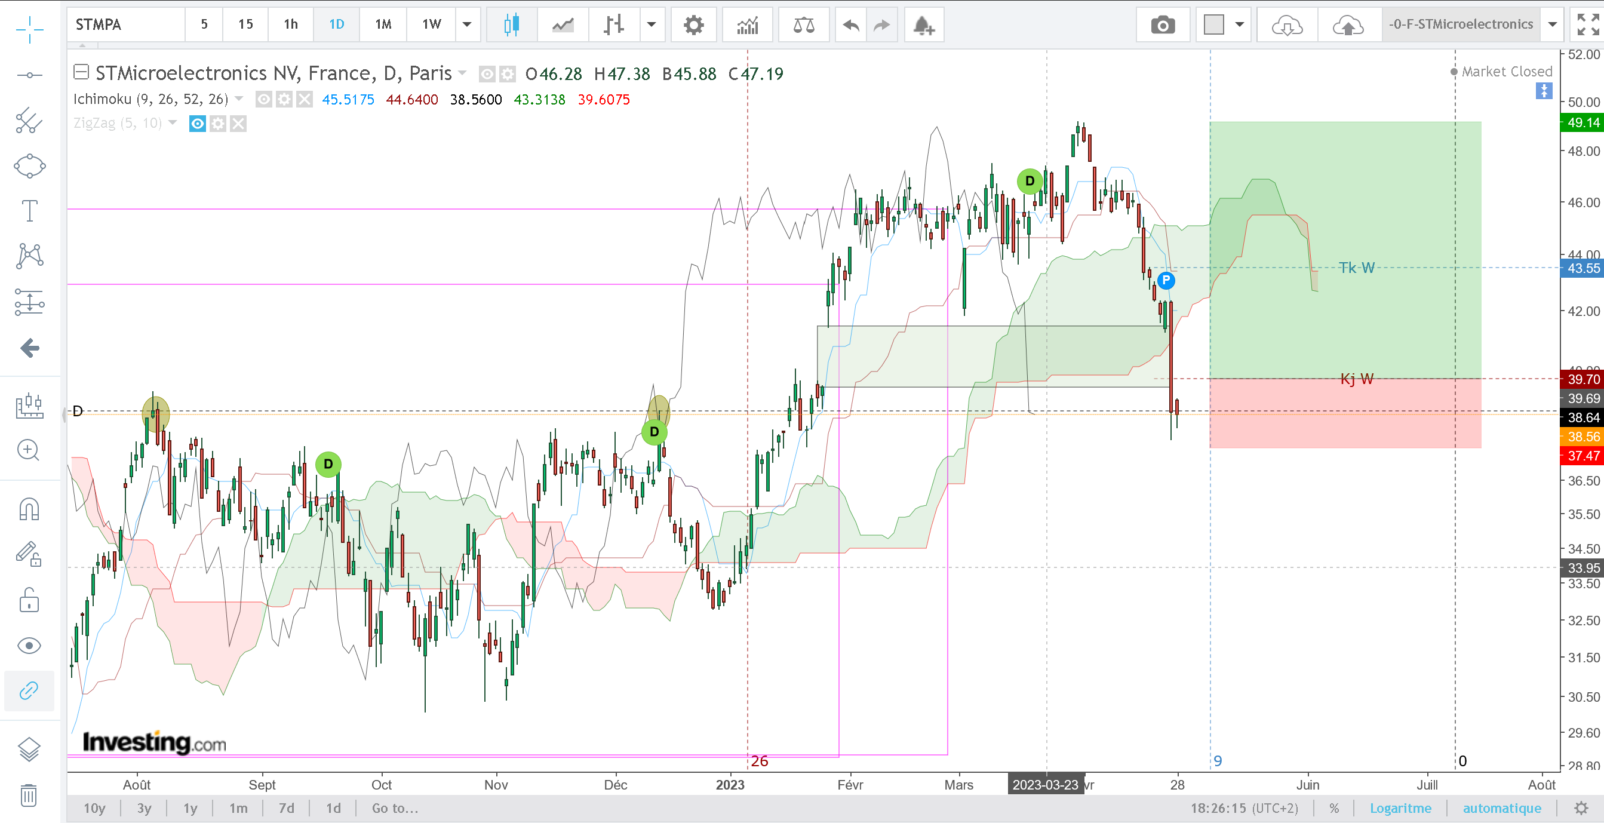This screenshot has width=1604, height=823.
Task: Toggle magnet mode
Action: (29, 509)
